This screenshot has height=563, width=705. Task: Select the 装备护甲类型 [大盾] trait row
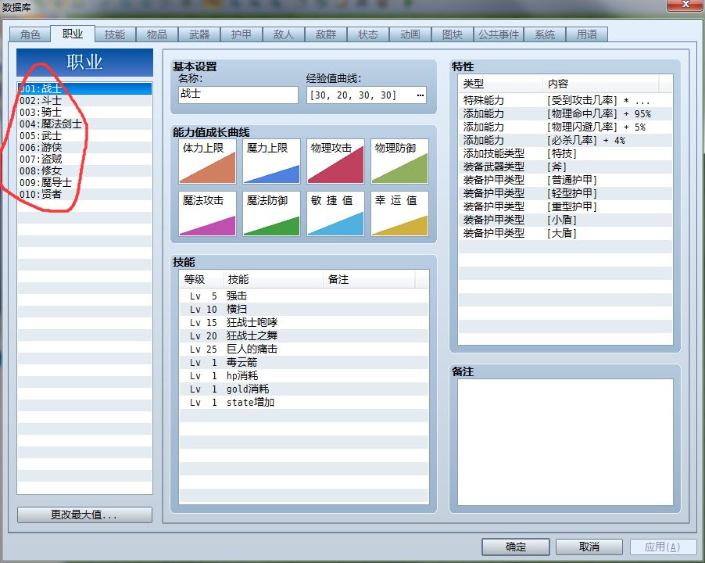tap(565, 233)
